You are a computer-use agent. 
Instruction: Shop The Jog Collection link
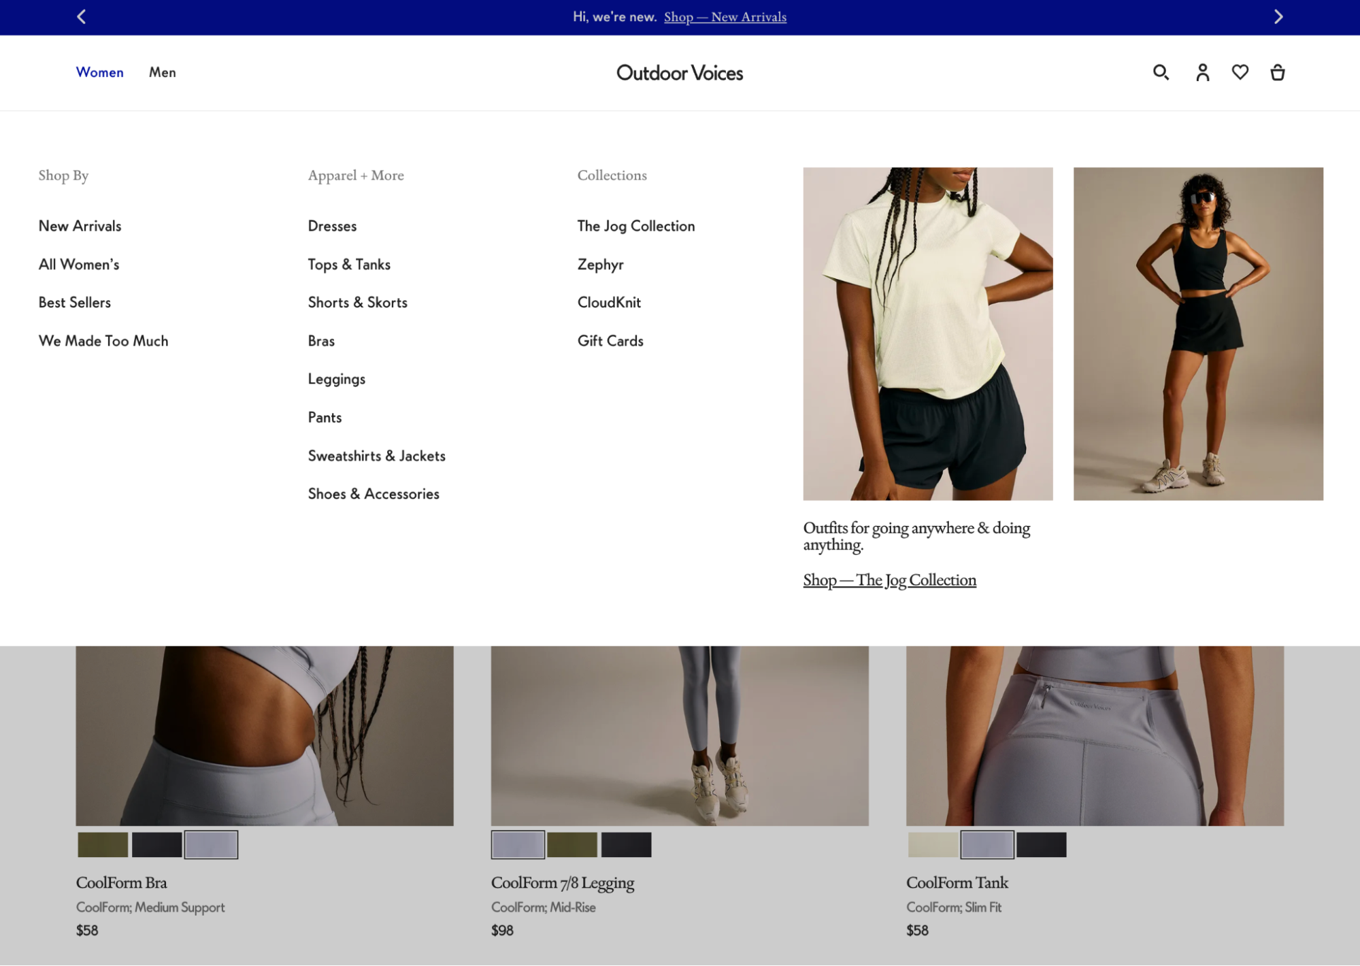pyautogui.click(x=890, y=580)
